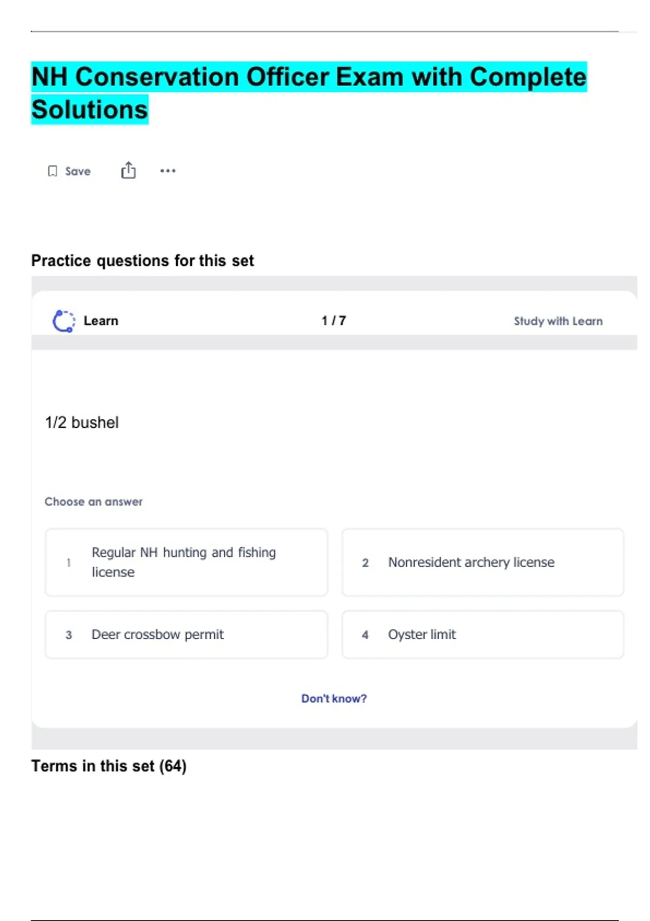The image size is (650, 921).
Task: Click the "1 / 7" question progress counter
Action: coord(334,321)
